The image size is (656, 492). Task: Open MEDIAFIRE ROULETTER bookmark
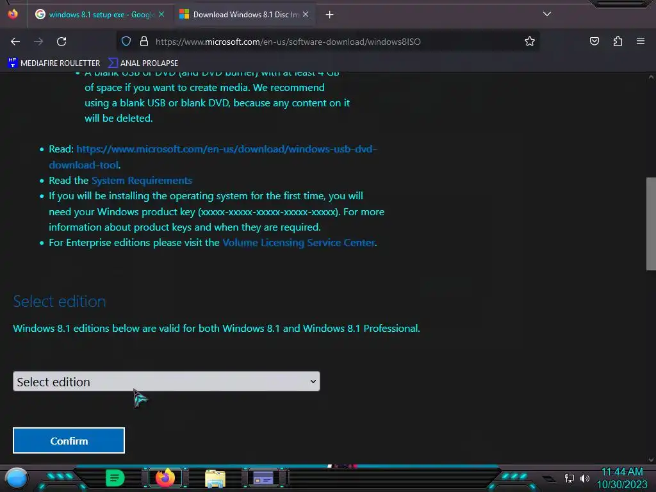[x=54, y=63]
